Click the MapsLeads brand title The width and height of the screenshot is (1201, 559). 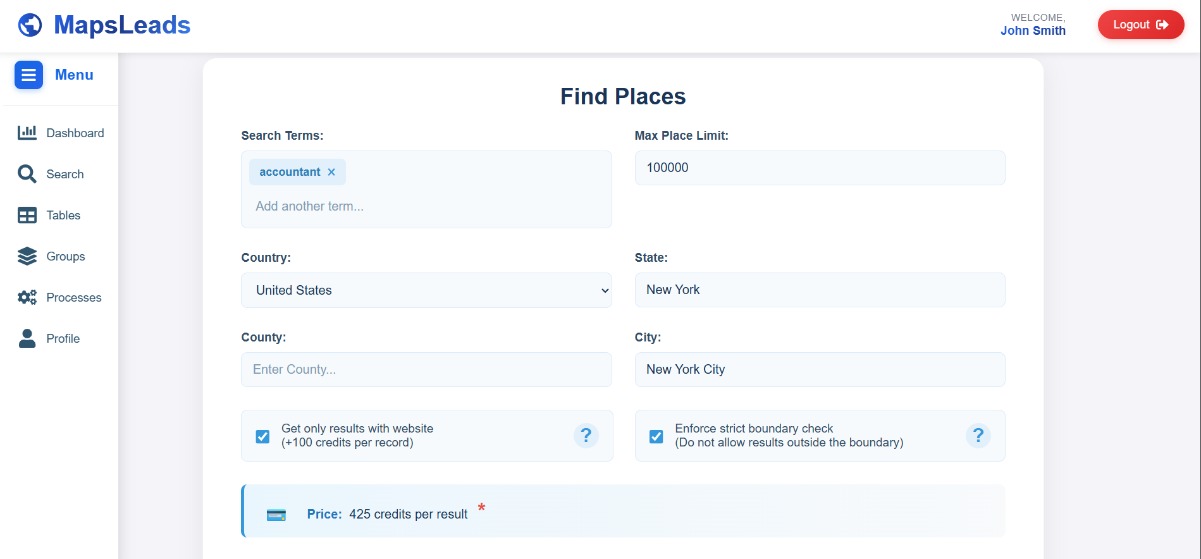122,25
